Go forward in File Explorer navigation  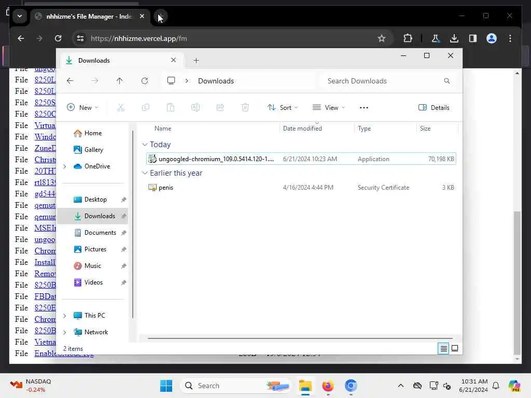pyautogui.click(x=95, y=81)
